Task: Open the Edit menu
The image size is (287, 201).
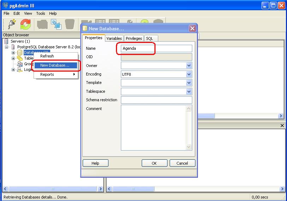Action: [17, 13]
